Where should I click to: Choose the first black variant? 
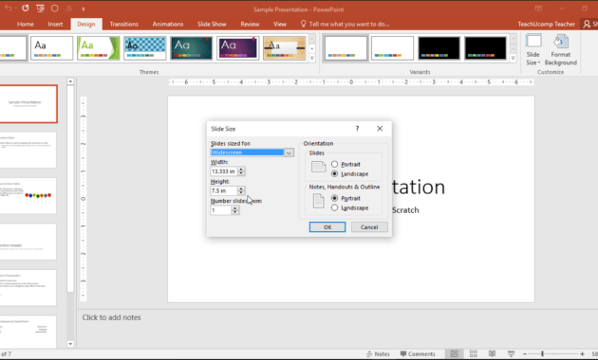(439, 48)
